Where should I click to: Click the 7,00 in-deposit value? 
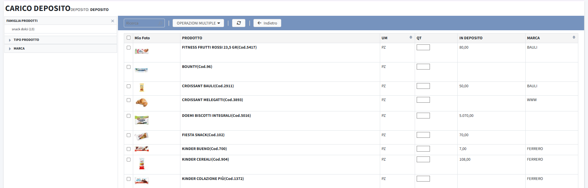pyautogui.click(x=463, y=149)
